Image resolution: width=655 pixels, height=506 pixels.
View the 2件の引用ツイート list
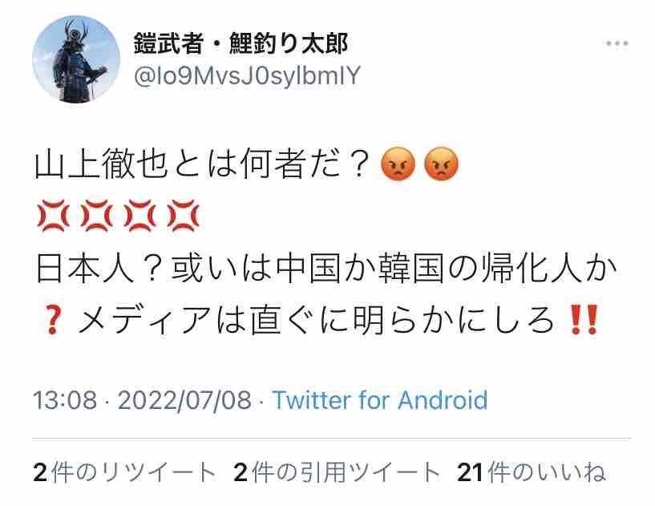tap(336, 472)
